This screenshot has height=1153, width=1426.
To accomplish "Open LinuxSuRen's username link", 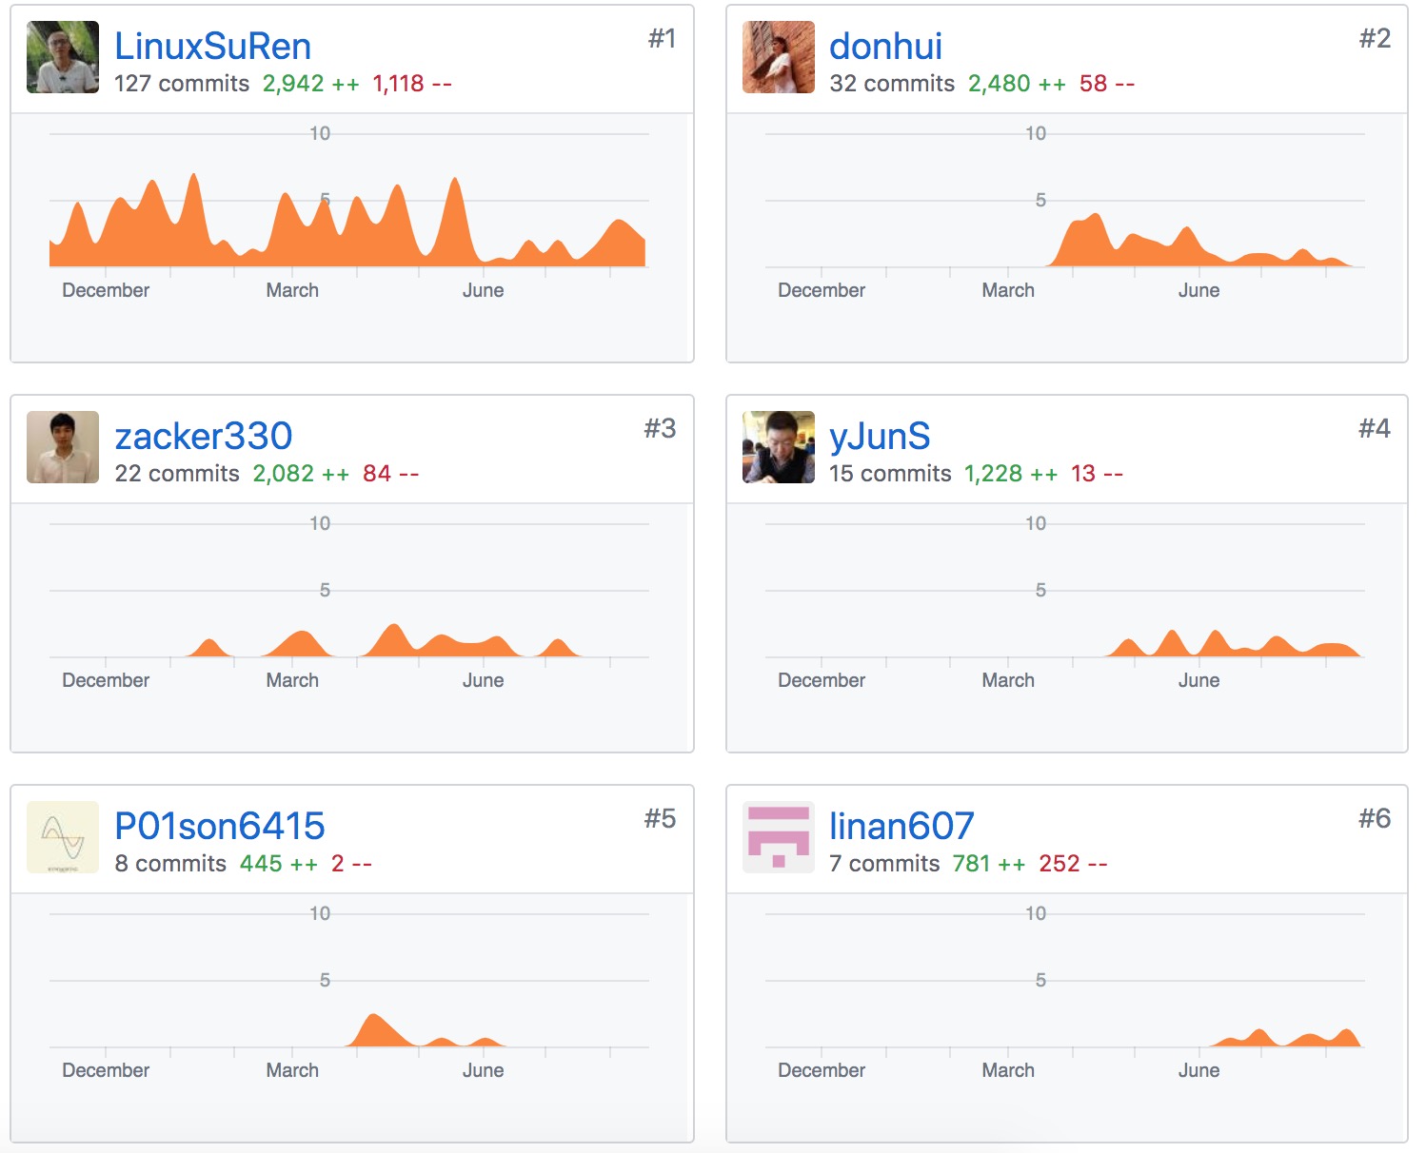I will [212, 46].
